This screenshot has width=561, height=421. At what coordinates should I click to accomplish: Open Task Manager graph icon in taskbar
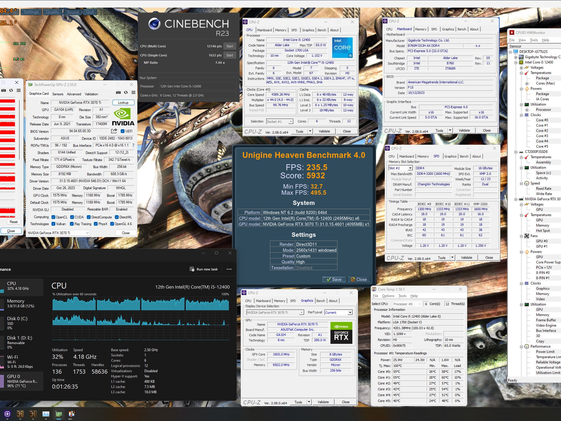(46, 414)
